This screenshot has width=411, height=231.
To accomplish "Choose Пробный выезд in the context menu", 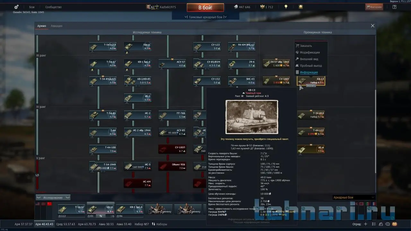I will (x=311, y=66).
